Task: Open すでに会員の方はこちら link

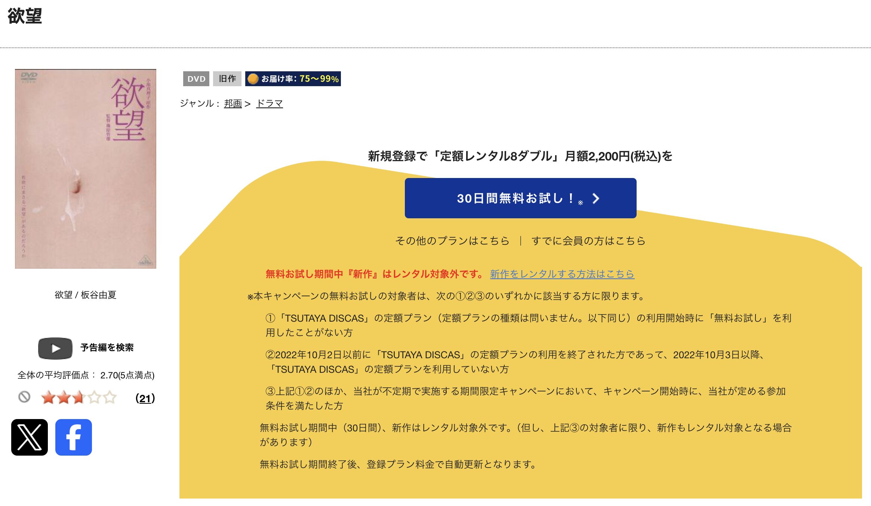Action: pyautogui.click(x=588, y=241)
